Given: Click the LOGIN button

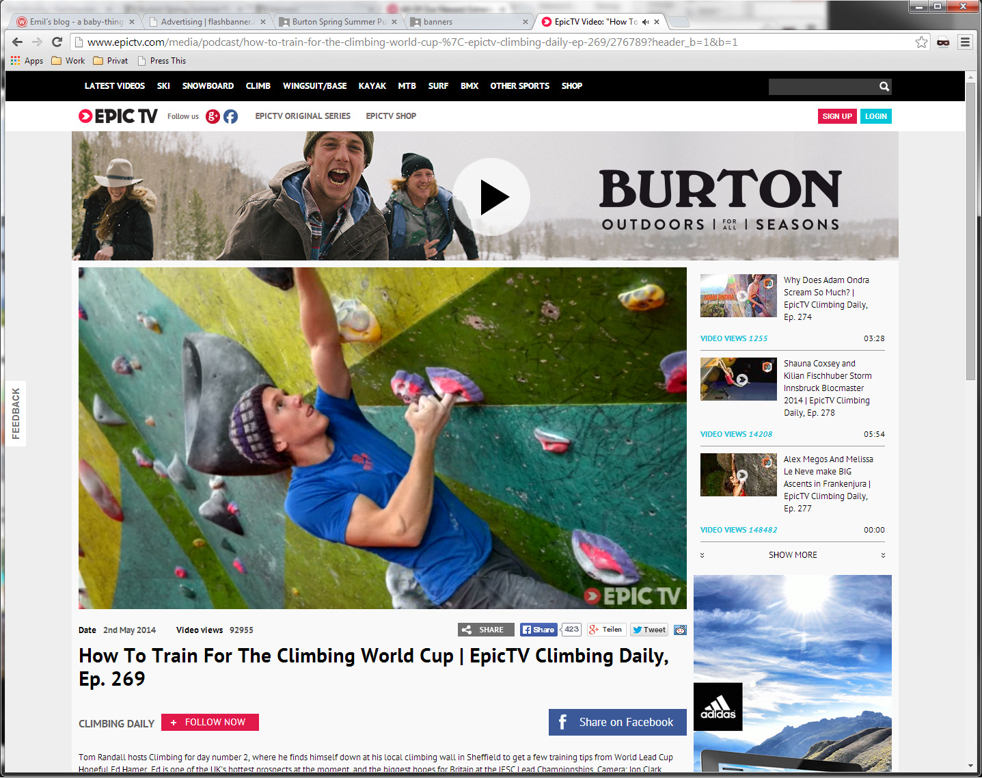Looking at the screenshot, I should pyautogui.click(x=876, y=116).
